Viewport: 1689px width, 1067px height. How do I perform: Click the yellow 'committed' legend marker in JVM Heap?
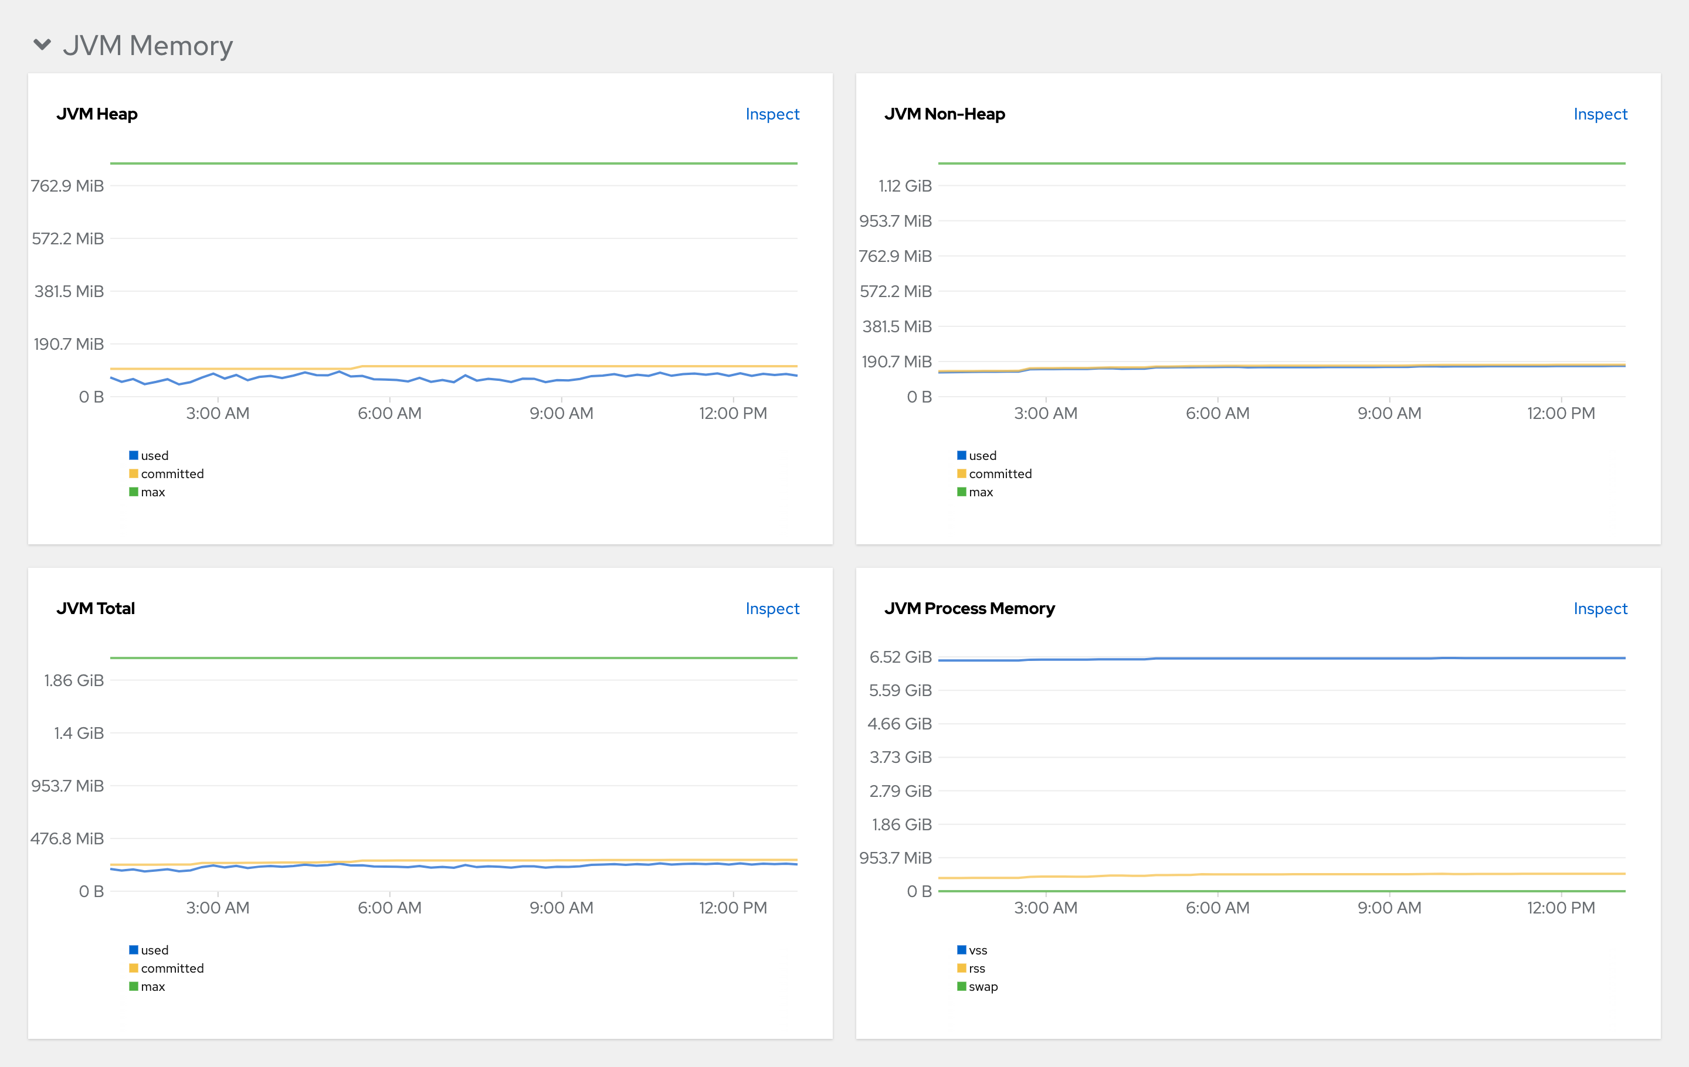click(133, 473)
